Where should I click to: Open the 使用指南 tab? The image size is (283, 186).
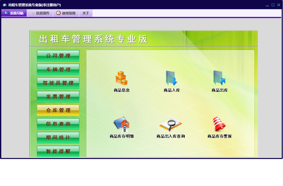(x=66, y=13)
